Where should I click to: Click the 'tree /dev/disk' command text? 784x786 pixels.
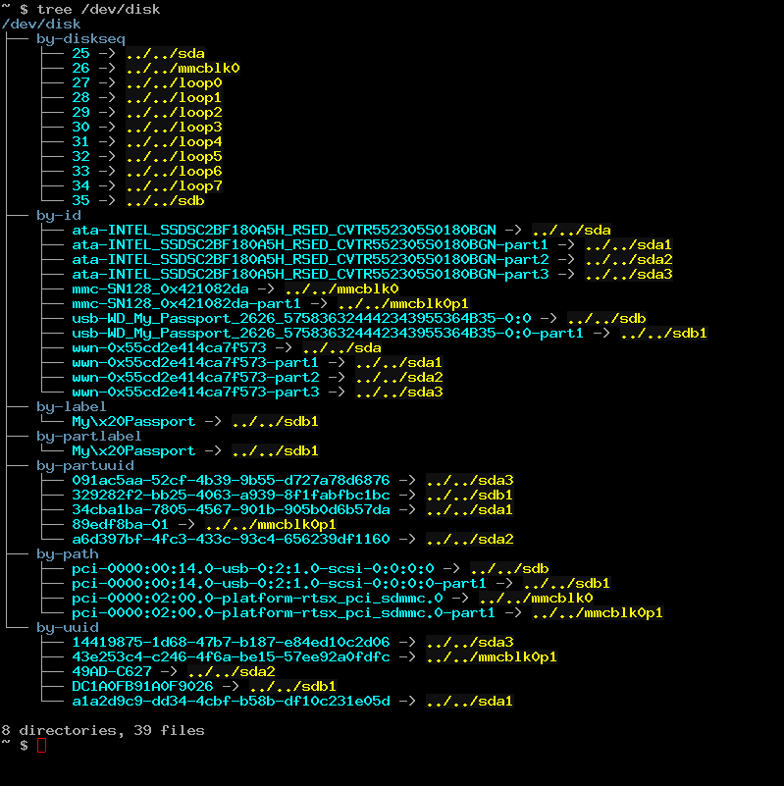pos(98,10)
